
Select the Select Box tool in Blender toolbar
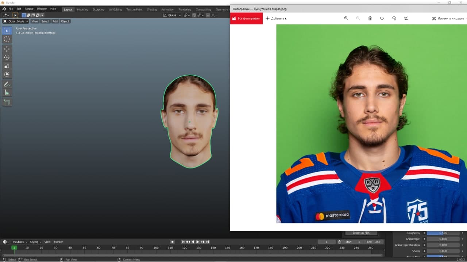pos(7,31)
